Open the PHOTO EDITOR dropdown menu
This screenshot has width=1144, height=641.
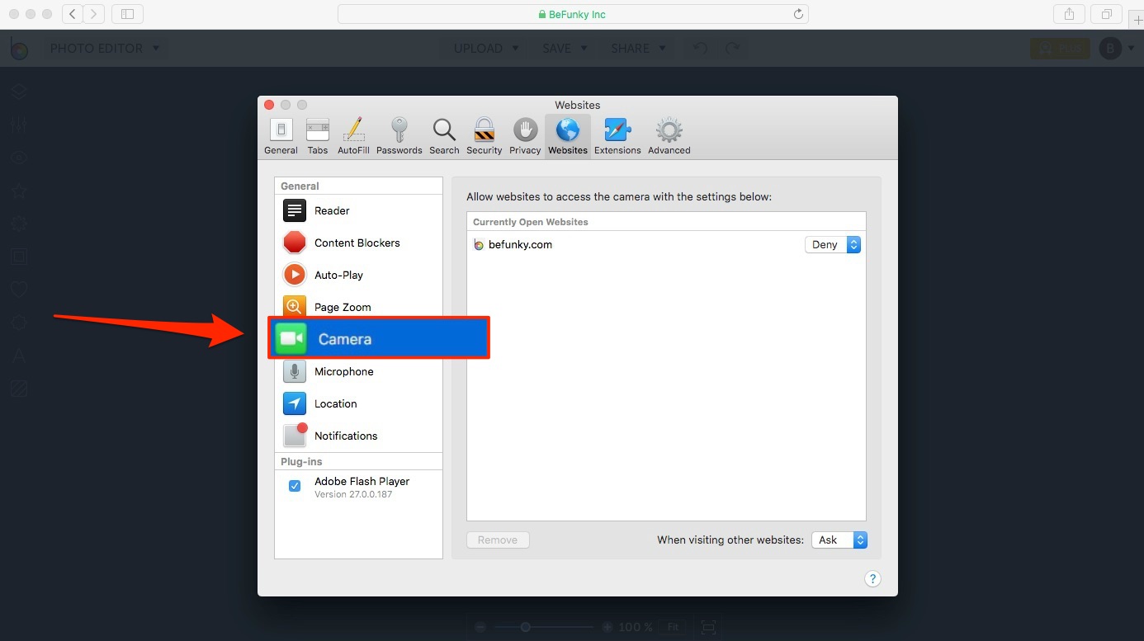point(105,49)
